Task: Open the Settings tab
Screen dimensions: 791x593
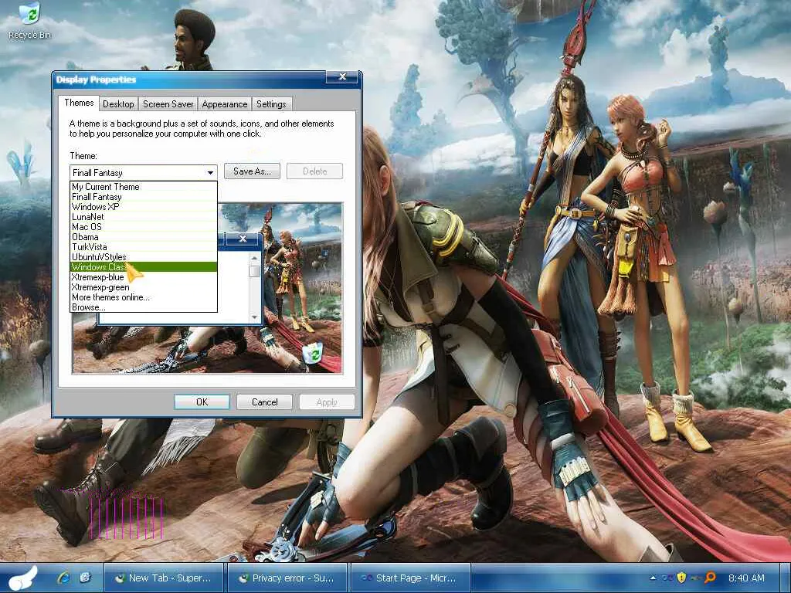Action: pyautogui.click(x=271, y=104)
